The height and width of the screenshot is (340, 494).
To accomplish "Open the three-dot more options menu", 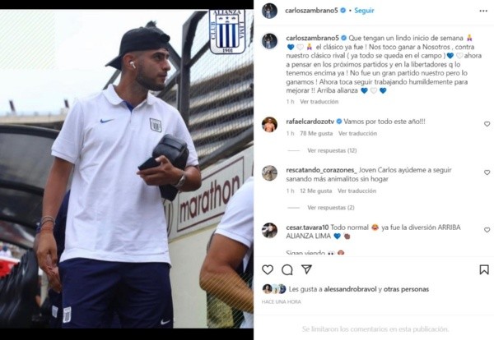I will coord(483,11).
